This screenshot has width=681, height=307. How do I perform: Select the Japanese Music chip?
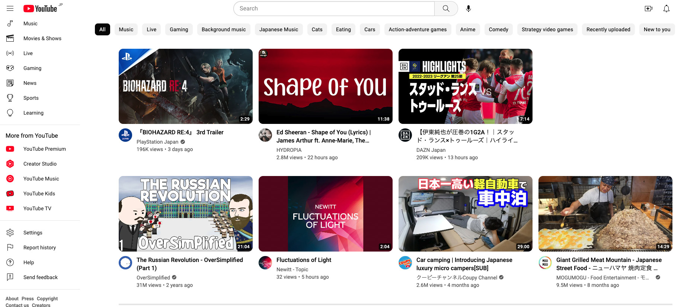[x=279, y=29]
